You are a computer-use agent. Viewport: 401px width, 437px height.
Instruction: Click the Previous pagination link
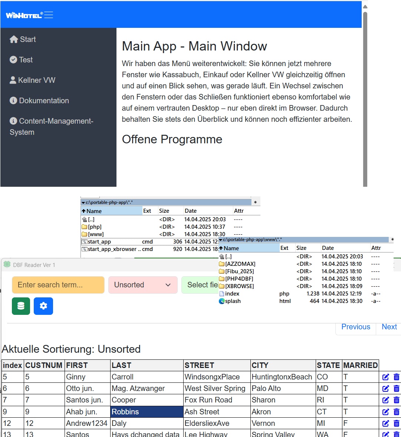tap(355, 327)
